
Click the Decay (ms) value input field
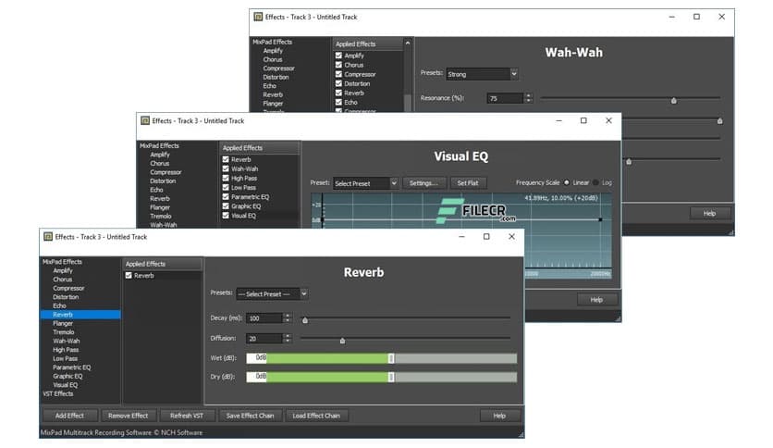pos(264,317)
